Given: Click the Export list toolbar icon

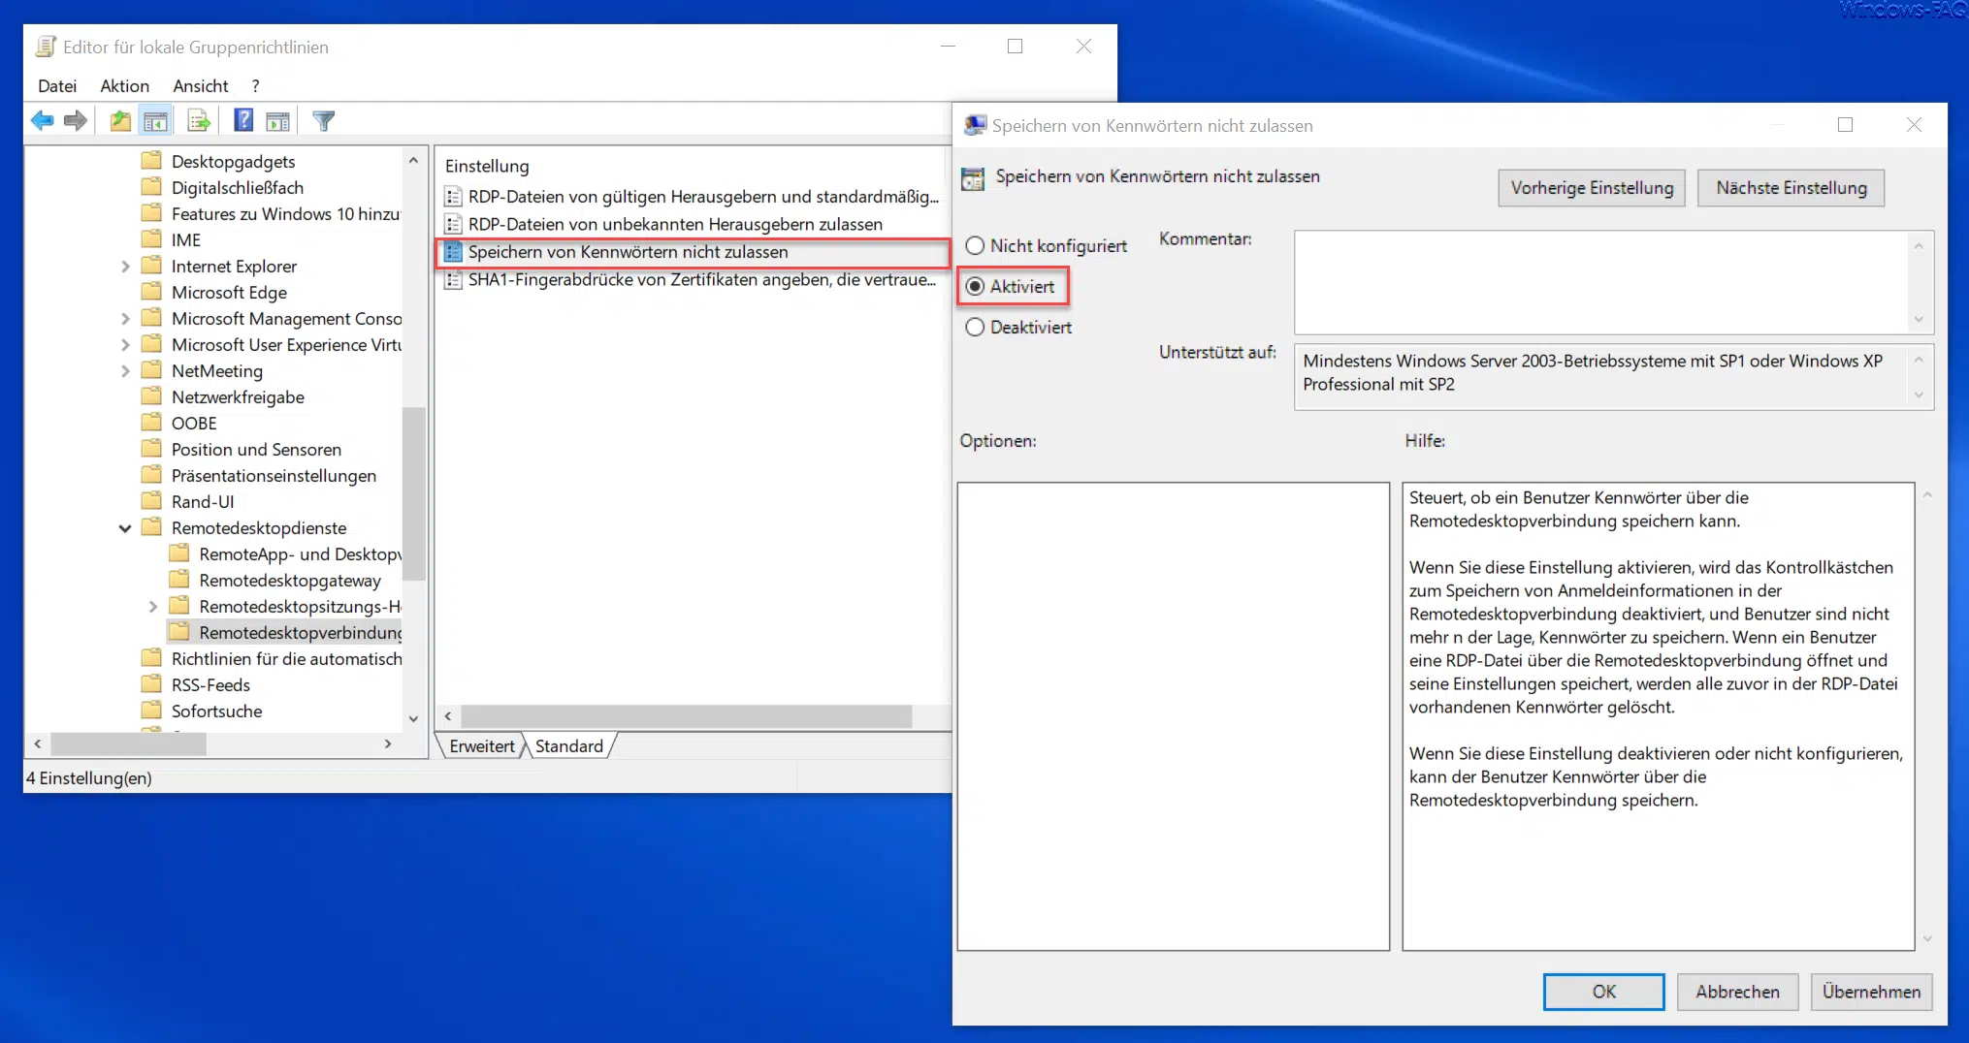Looking at the screenshot, I should pyautogui.click(x=199, y=121).
